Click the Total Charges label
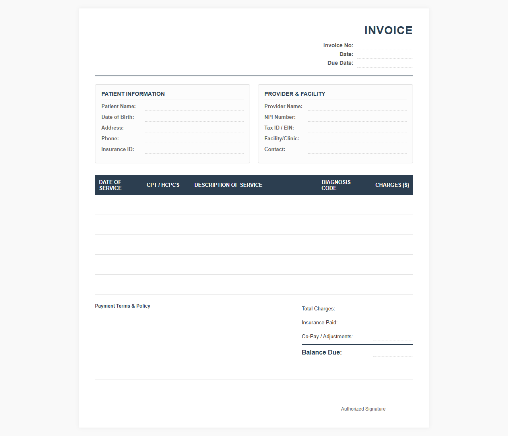The image size is (508, 436). (318, 309)
